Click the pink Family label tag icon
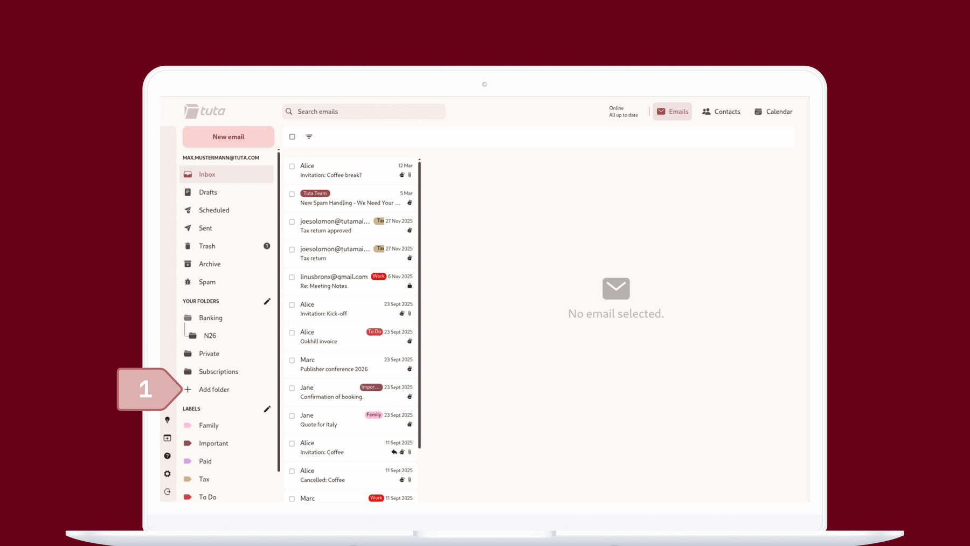The height and width of the screenshot is (546, 970). [188, 425]
